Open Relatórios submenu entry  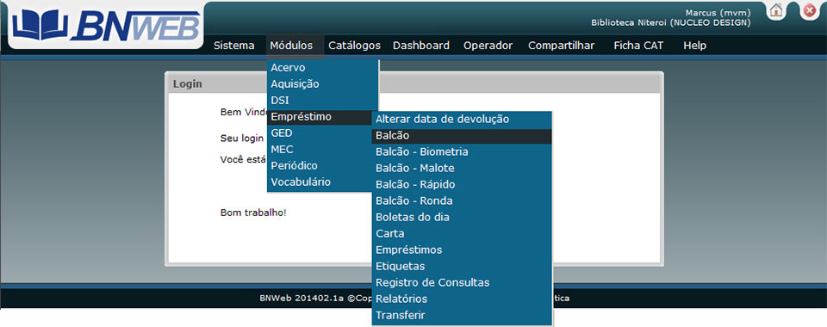pos(462,299)
